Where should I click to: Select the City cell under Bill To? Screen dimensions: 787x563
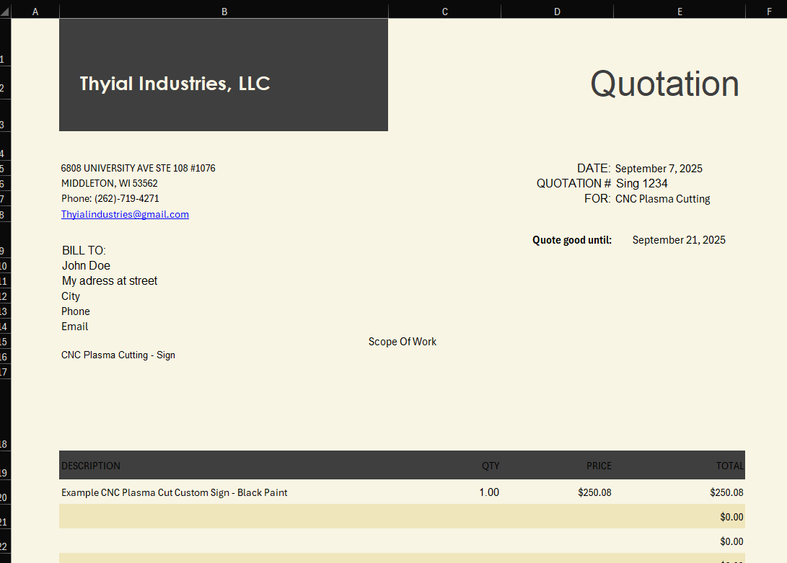71,296
